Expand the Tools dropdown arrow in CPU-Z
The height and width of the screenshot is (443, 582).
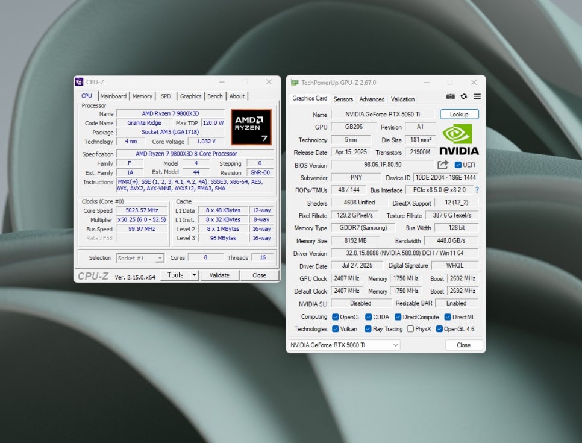[194, 275]
